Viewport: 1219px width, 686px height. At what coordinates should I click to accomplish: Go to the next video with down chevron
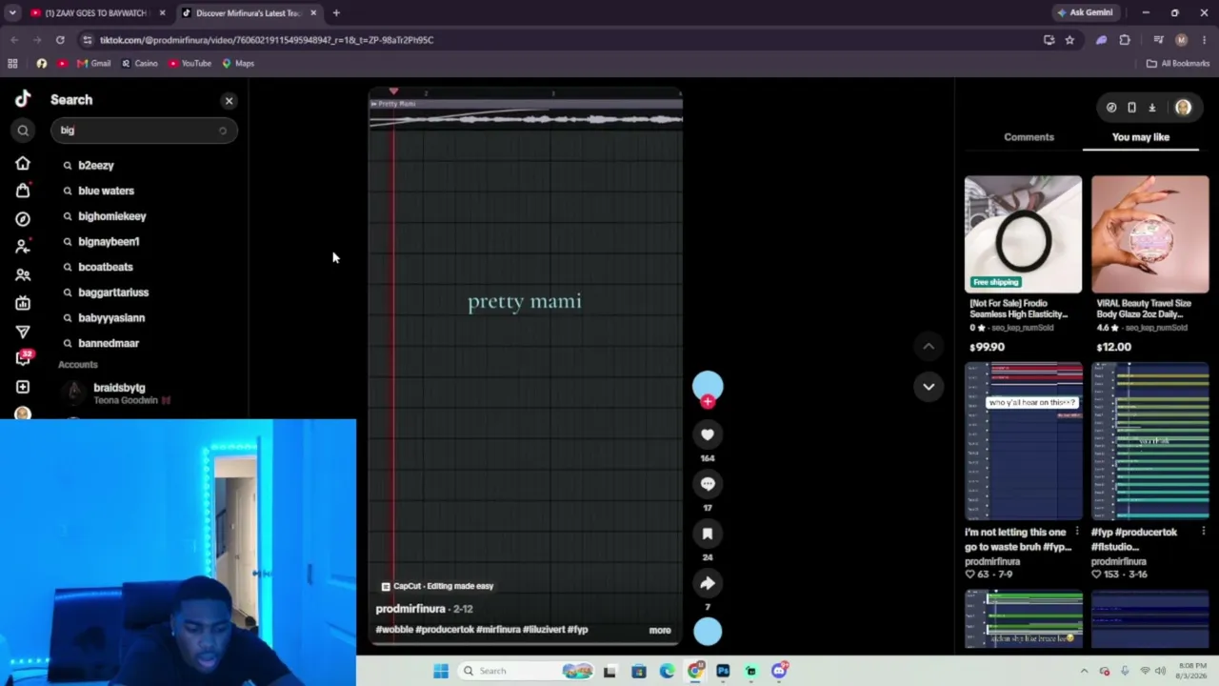pyautogui.click(x=929, y=386)
